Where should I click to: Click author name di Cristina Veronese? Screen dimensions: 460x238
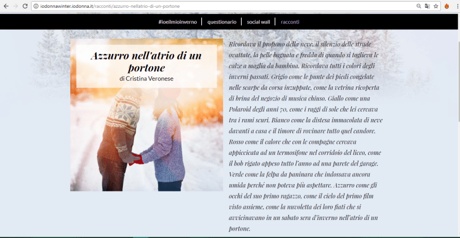pyautogui.click(x=146, y=79)
